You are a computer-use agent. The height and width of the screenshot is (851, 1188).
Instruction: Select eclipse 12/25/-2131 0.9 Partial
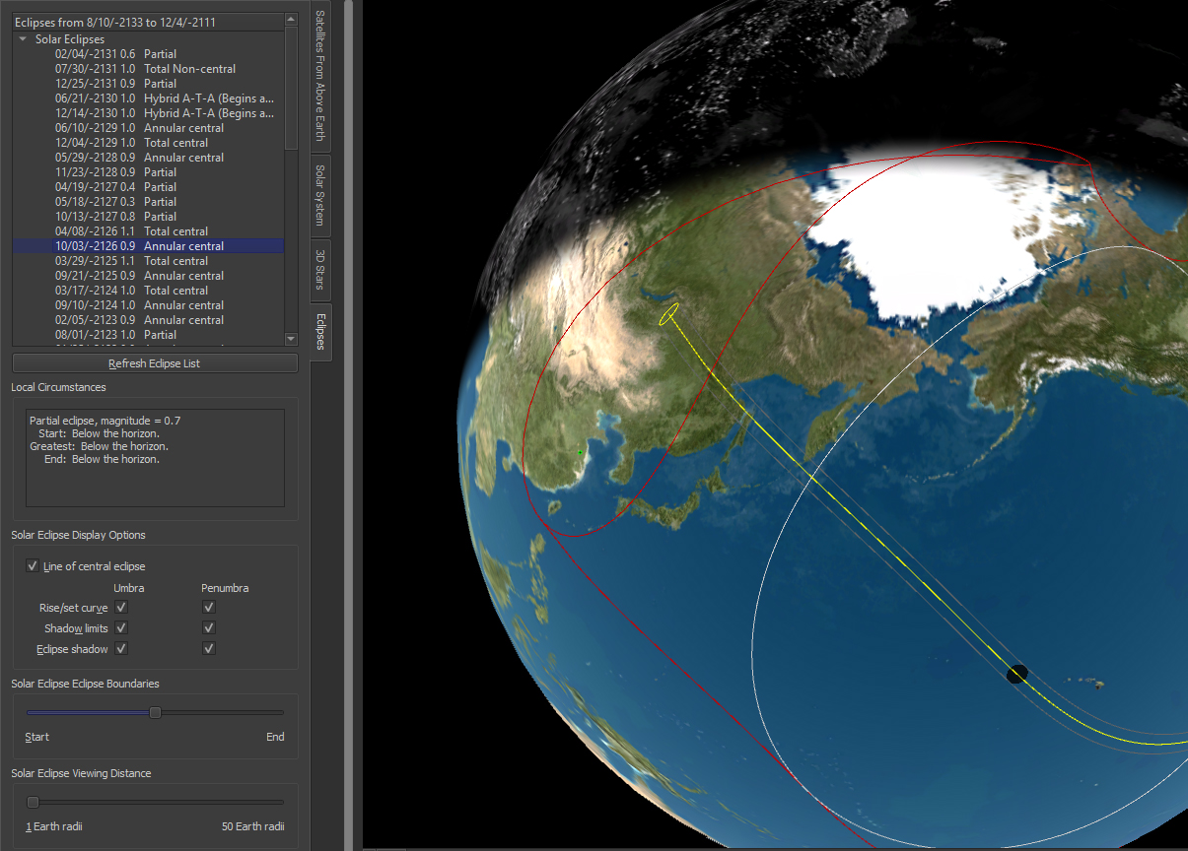(x=148, y=84)
